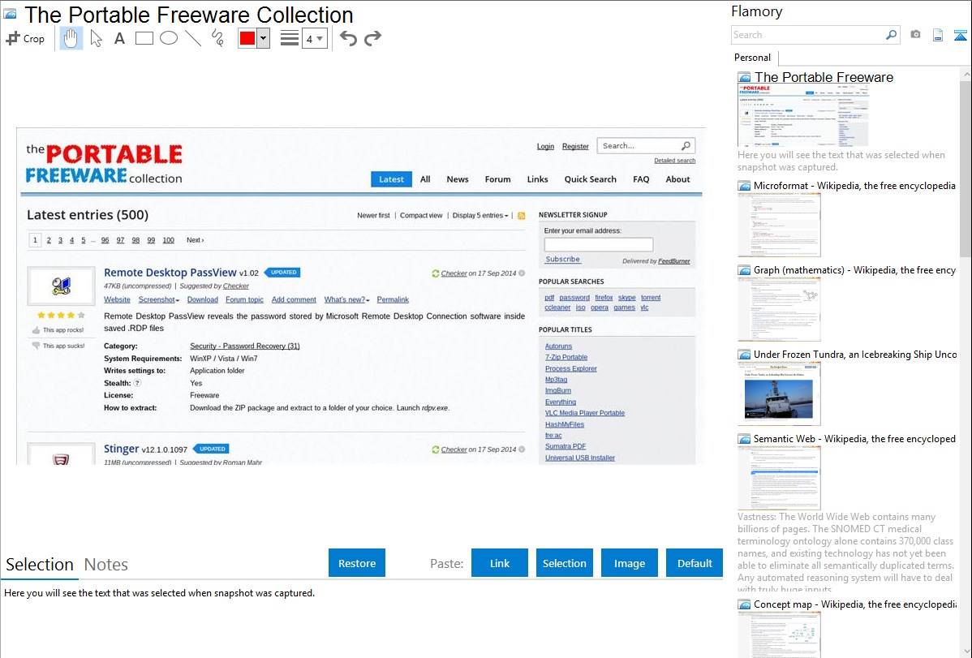972x658 pixels.
Task: Open Concept map Wikipedia snapshot title
Action: click(x=854, y=604)
